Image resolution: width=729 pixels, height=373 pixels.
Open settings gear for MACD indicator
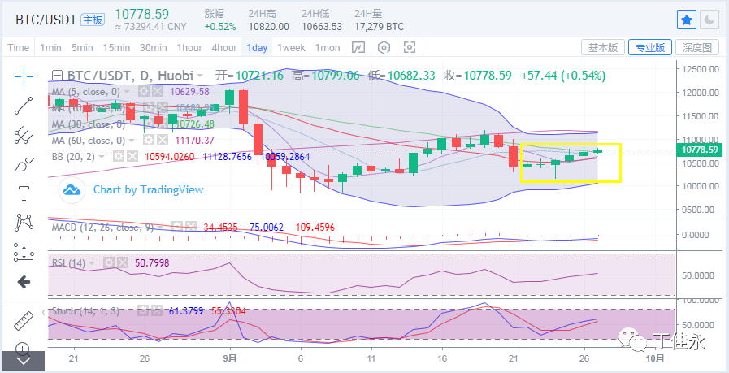pos(177,228)
